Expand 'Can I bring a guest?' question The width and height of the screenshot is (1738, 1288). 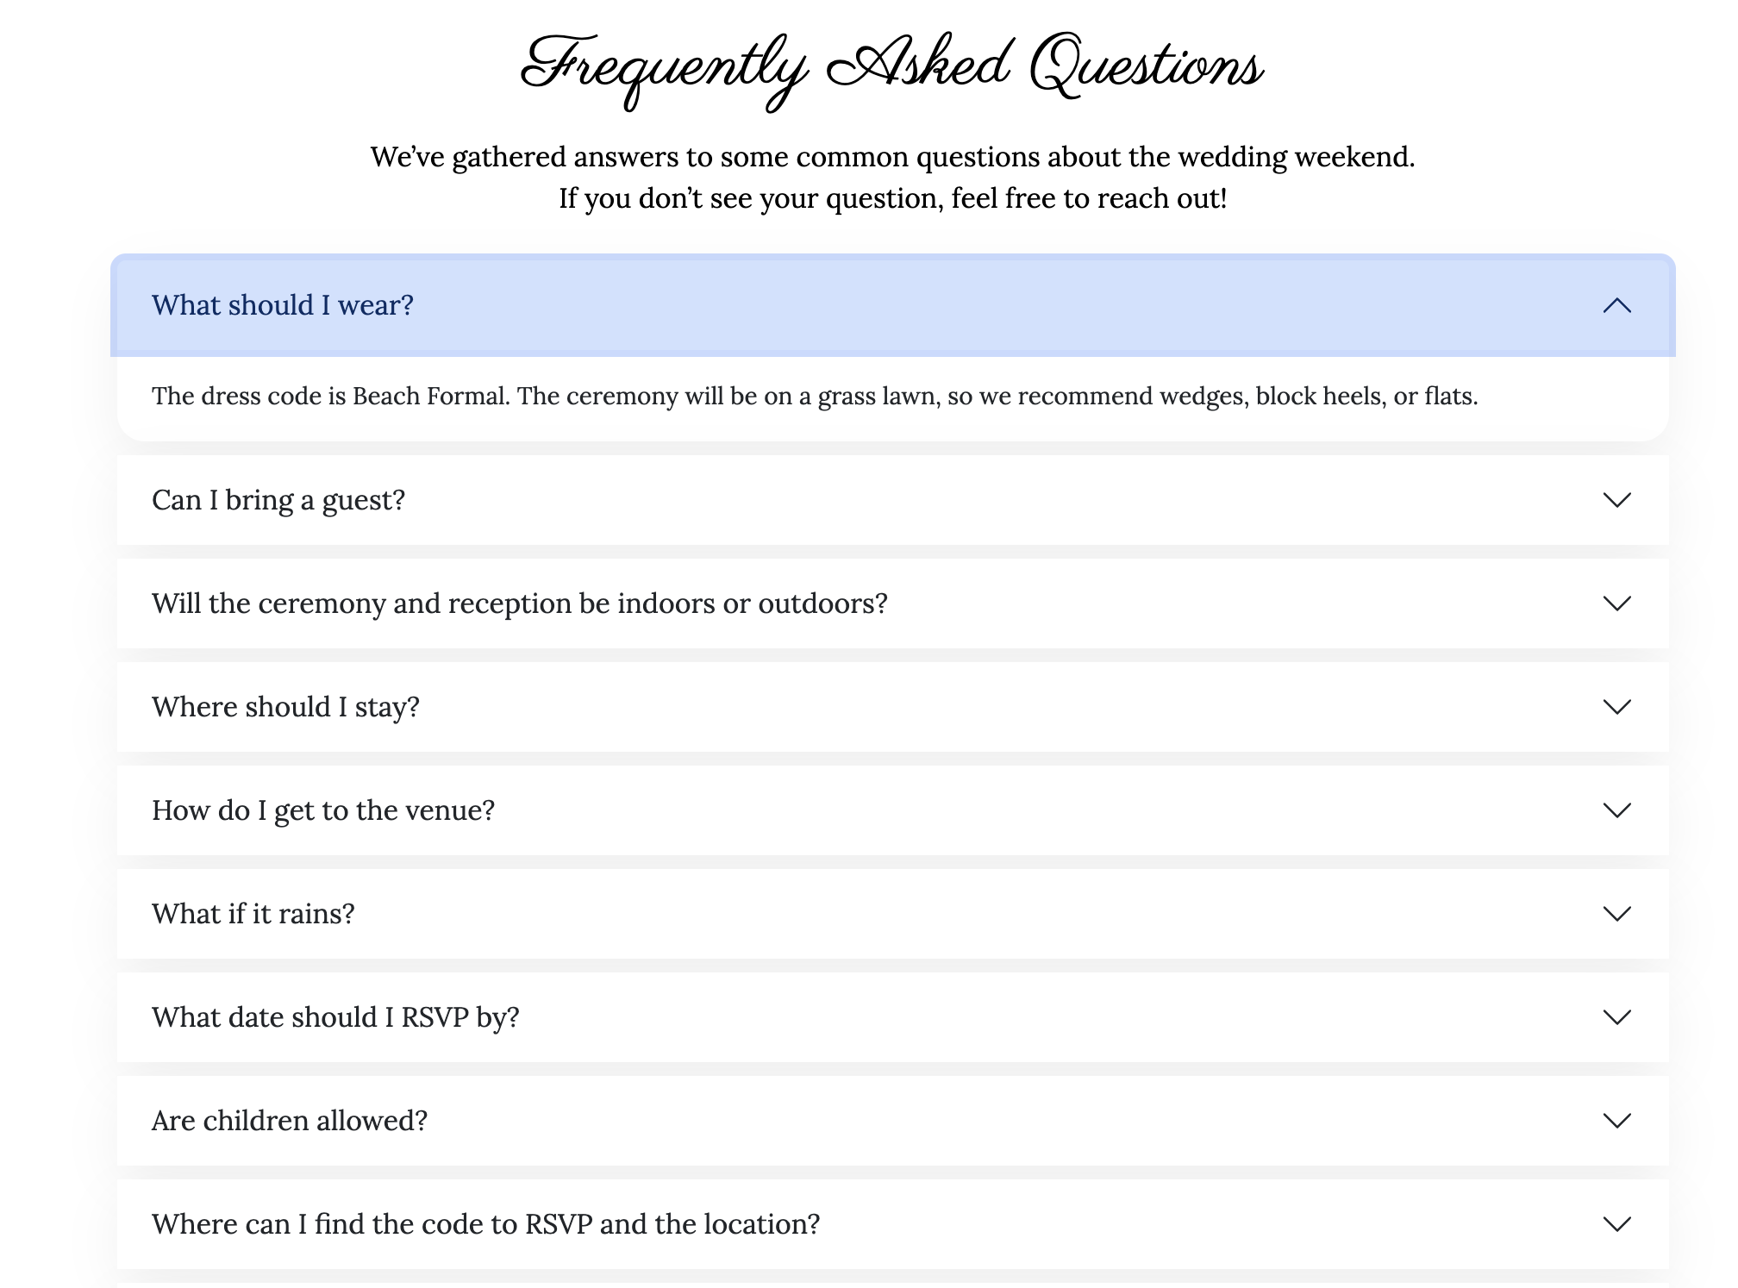278,500
